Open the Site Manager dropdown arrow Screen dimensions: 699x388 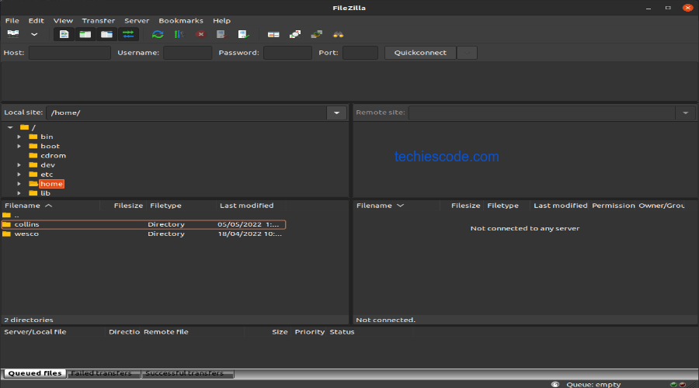[34, 34]
